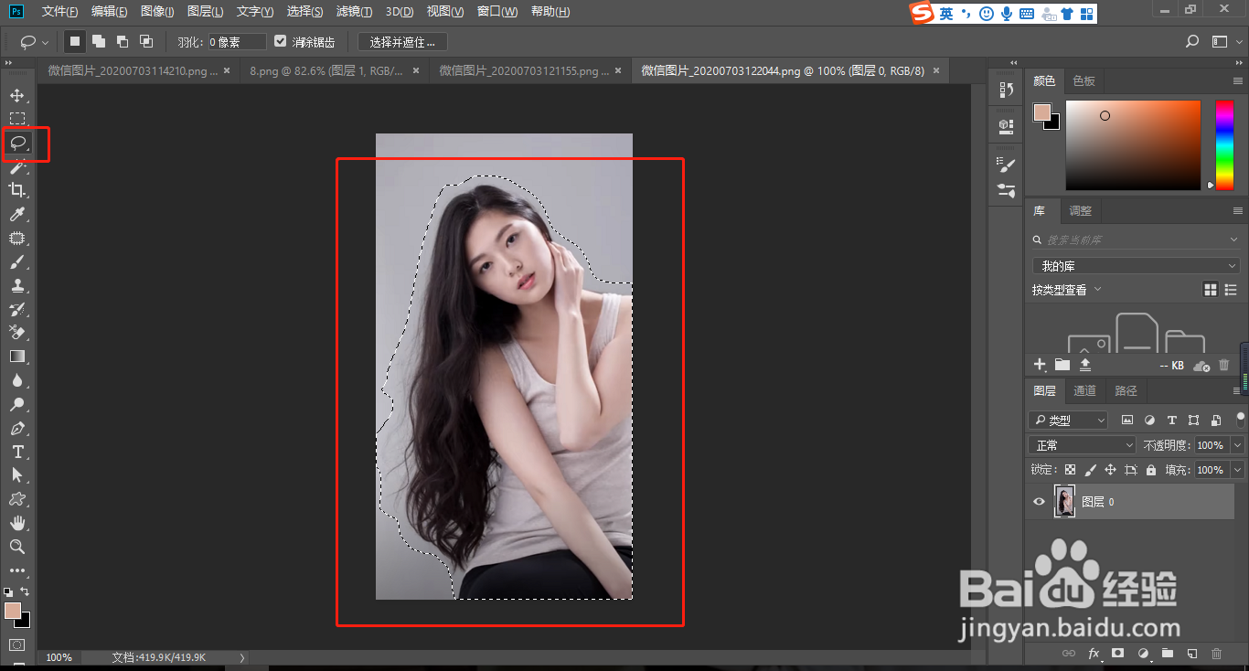
Task: Hide layer 图层 0 via eye icon
Action: (x=1039, y=502)
